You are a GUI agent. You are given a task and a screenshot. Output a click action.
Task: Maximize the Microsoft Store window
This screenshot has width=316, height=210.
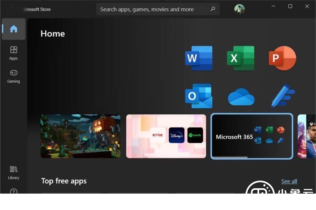[290, 6]
